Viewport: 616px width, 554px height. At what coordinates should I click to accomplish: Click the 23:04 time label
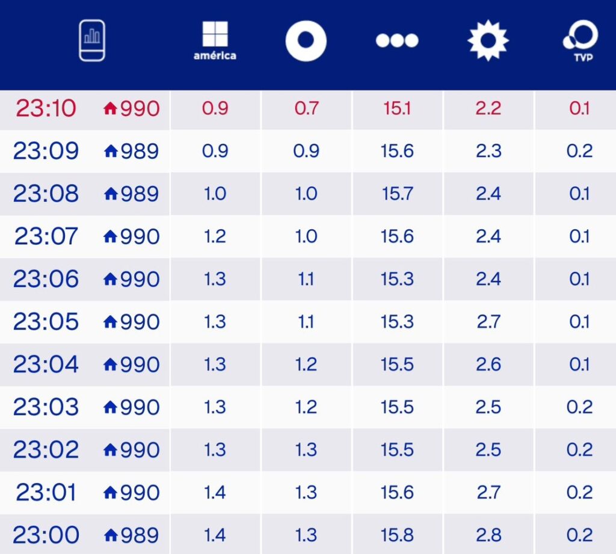point(46,365)
